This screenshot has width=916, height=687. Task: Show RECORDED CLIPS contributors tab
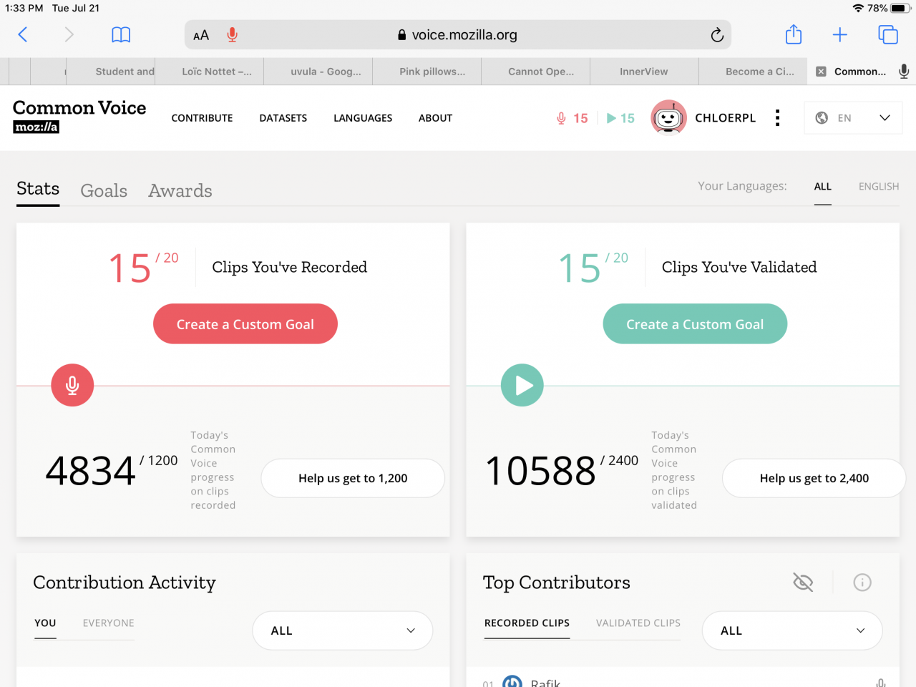(527, 623)
